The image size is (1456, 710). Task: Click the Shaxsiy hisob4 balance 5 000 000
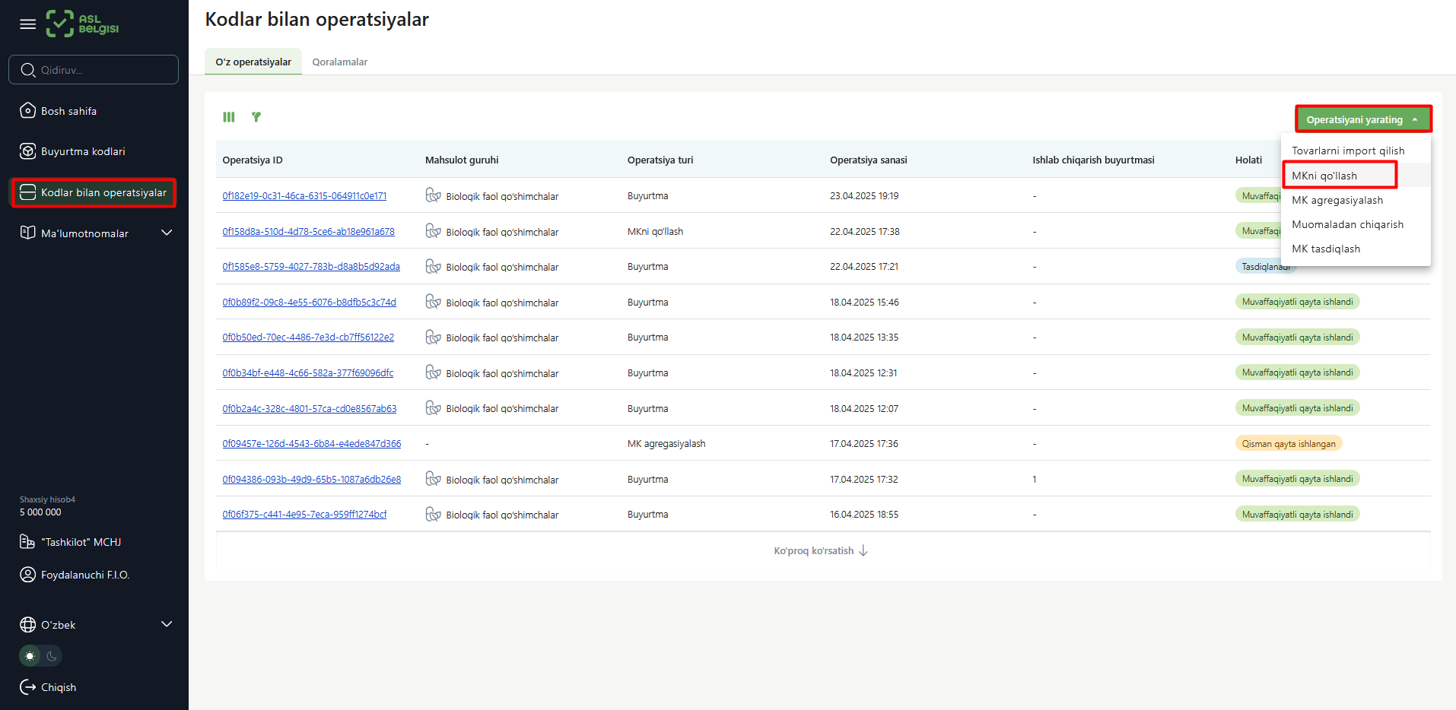40,512
